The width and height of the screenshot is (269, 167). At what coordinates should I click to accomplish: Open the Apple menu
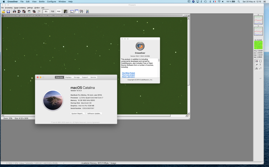coord(4,2)
